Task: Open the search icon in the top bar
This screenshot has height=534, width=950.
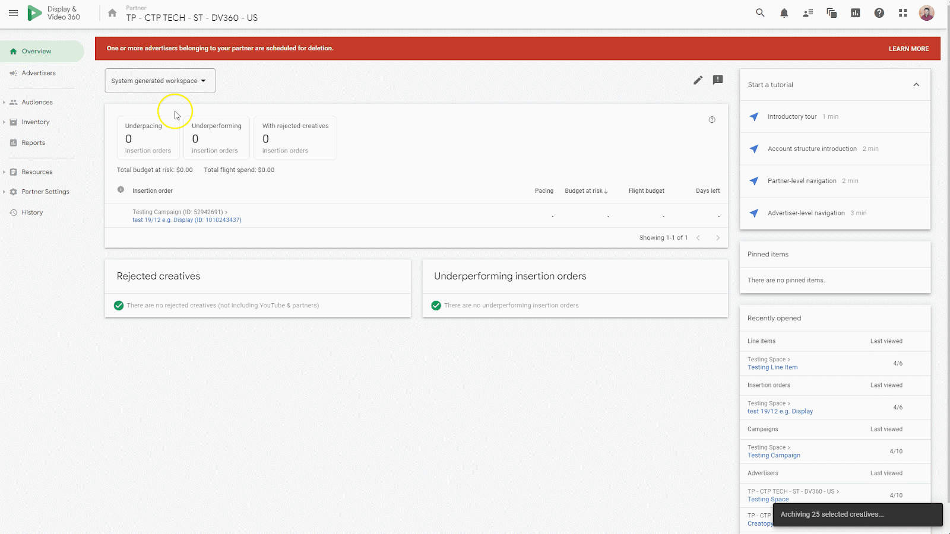Action: point(760,12)
